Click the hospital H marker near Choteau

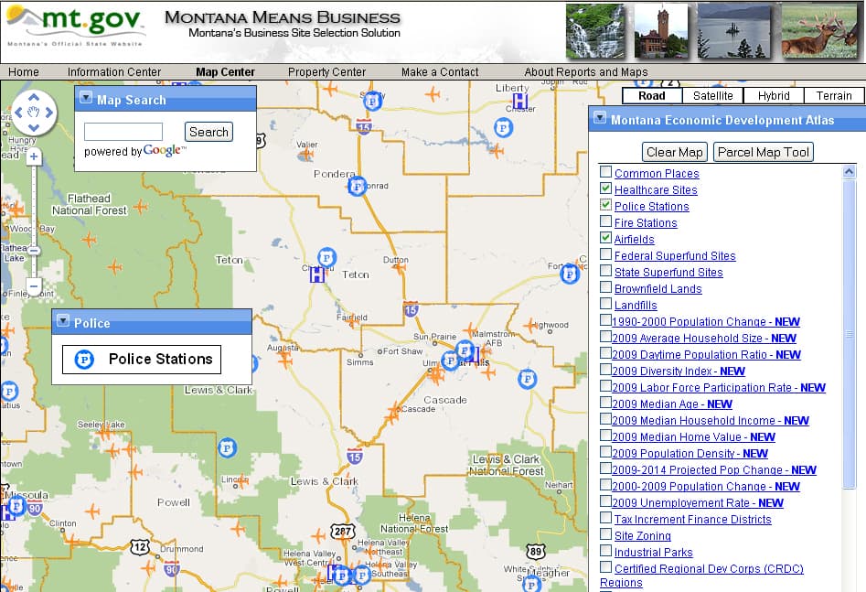316,275
